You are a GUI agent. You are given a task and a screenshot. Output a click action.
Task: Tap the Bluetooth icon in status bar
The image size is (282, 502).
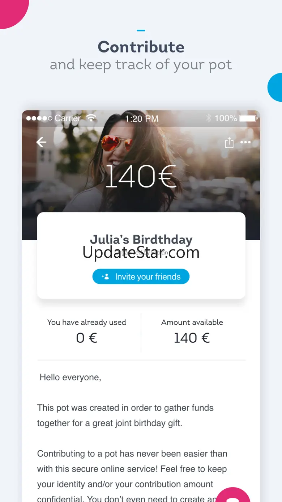coord(208,118)
